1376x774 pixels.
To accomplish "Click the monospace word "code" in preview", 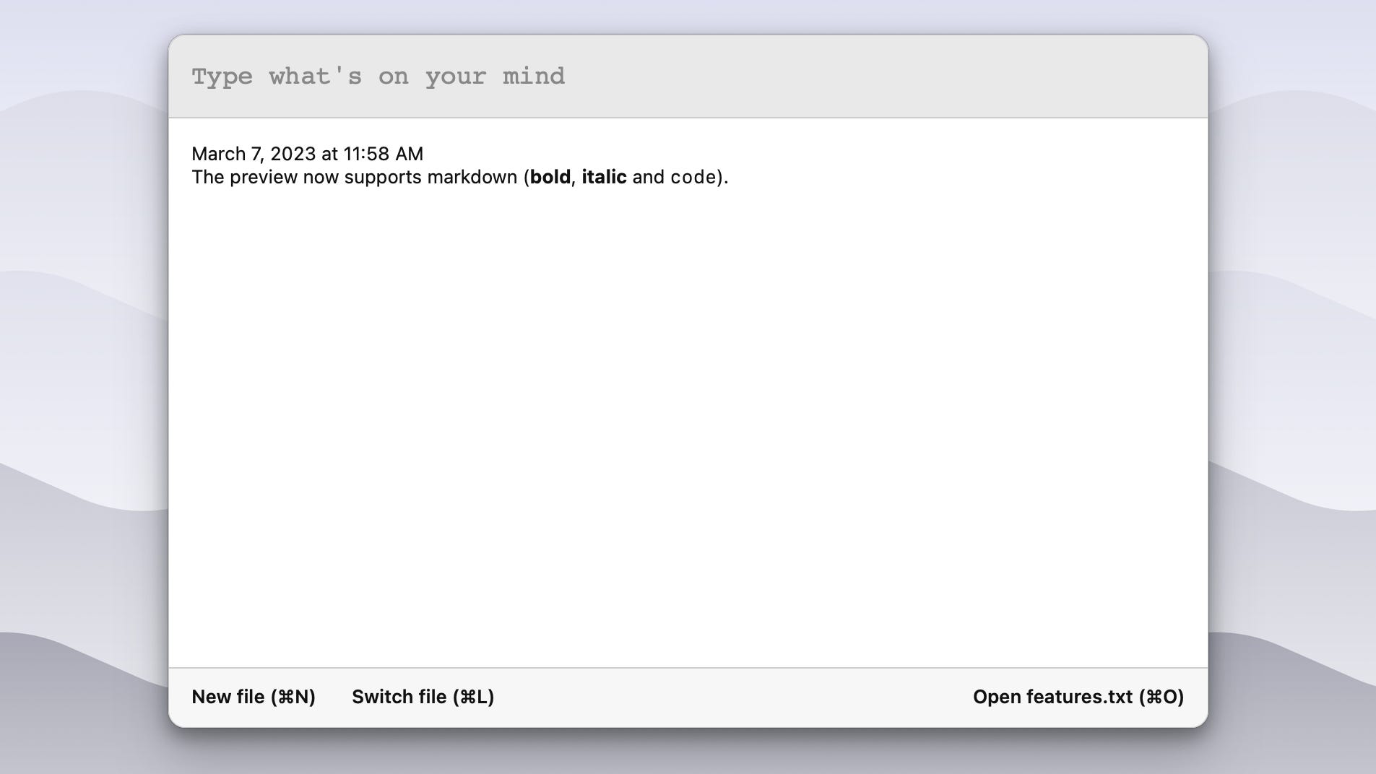I will coord(693,178).
